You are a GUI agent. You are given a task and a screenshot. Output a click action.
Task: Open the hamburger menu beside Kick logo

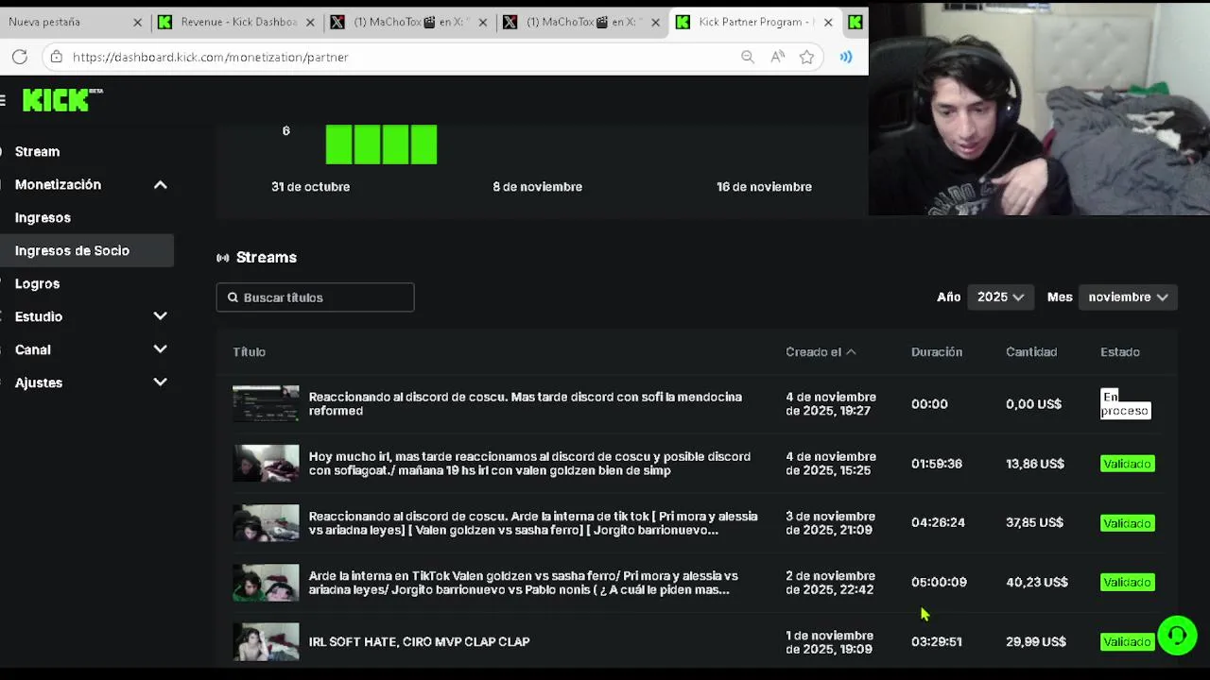(x=3, y=100)
